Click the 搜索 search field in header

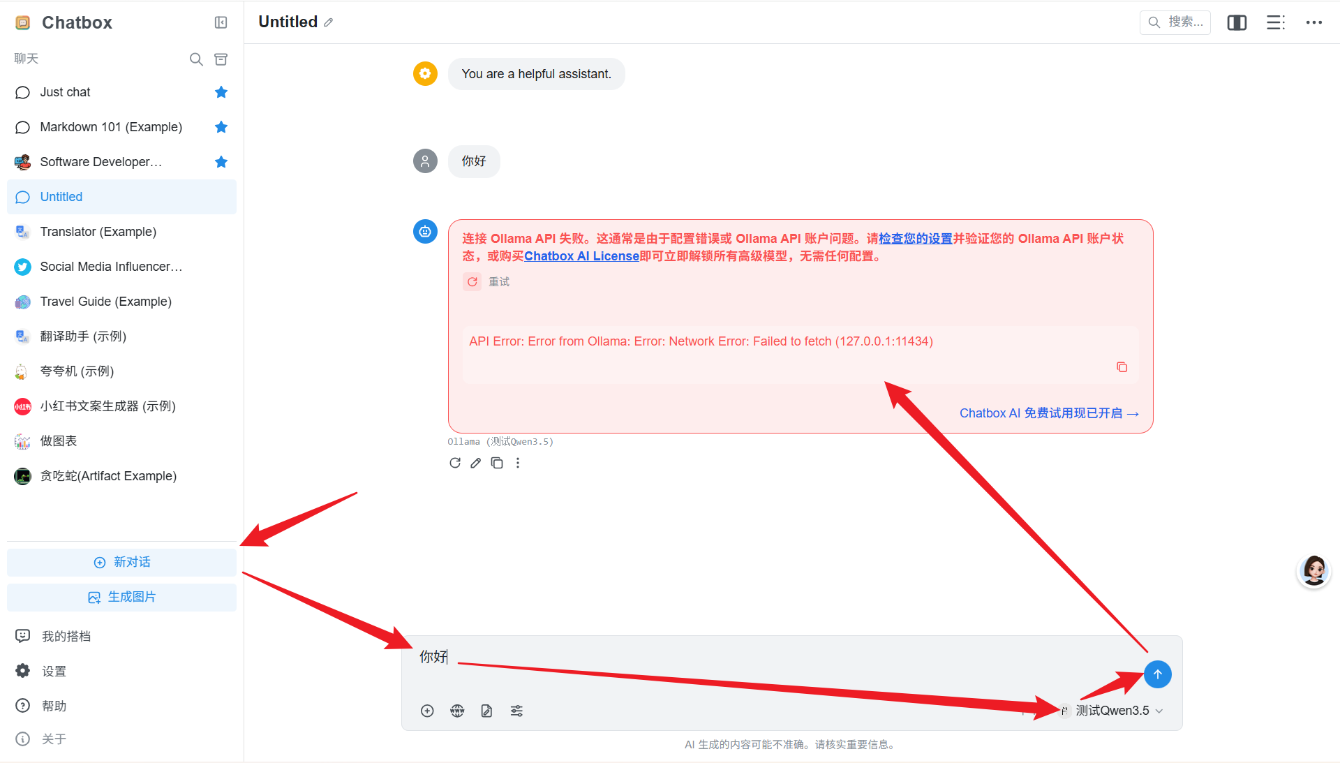click(x=1175, y=22)
